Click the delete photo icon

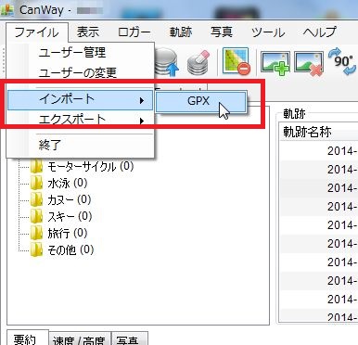tap(308, 63)
